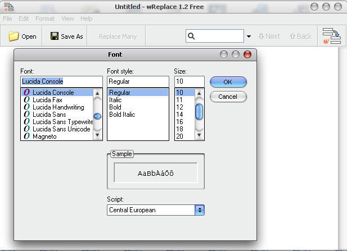Select Regular font style
347x251 pixels.
[x=138, y=92]
